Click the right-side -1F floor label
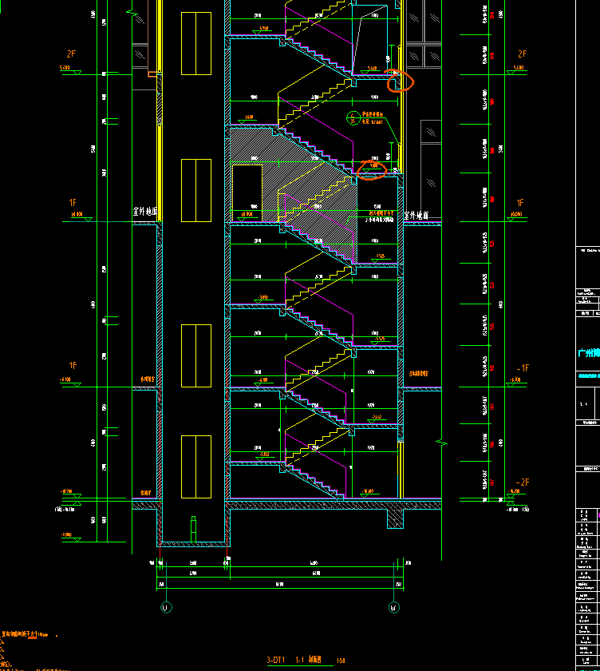The height and width of the screenshot is (671, 600). coord(523,368)
